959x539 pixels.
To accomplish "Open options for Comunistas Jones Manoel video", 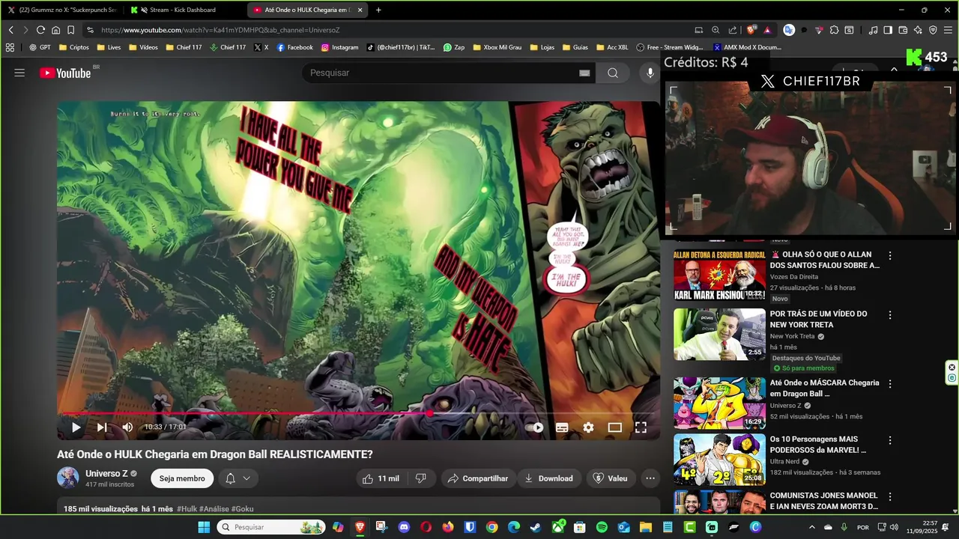I will click(x=890, y=496).
